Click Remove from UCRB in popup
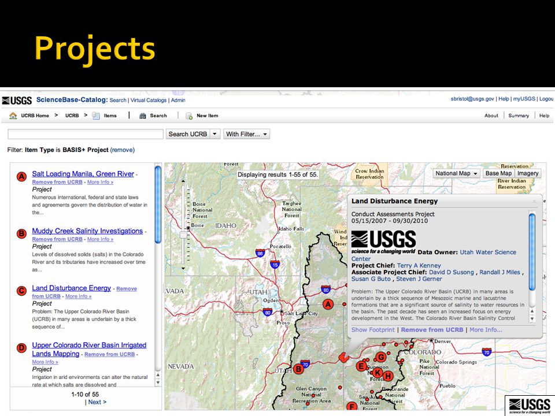 point(432,330)
